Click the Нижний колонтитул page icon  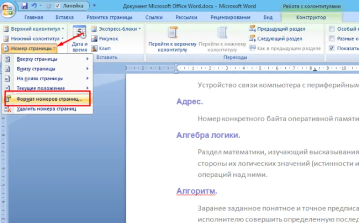tap(6, 39)
